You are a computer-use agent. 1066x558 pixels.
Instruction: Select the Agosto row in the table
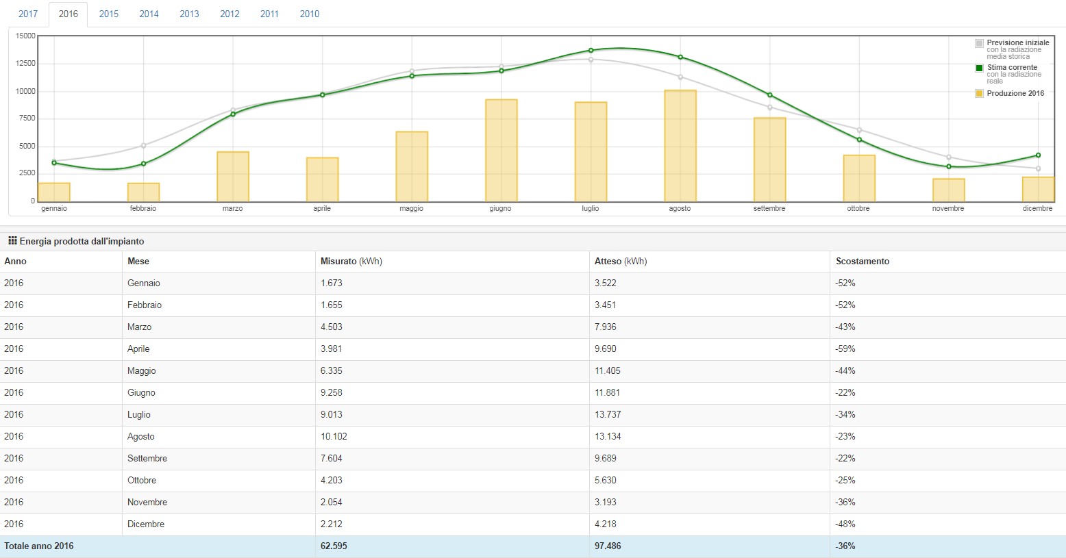click(141, 437)
